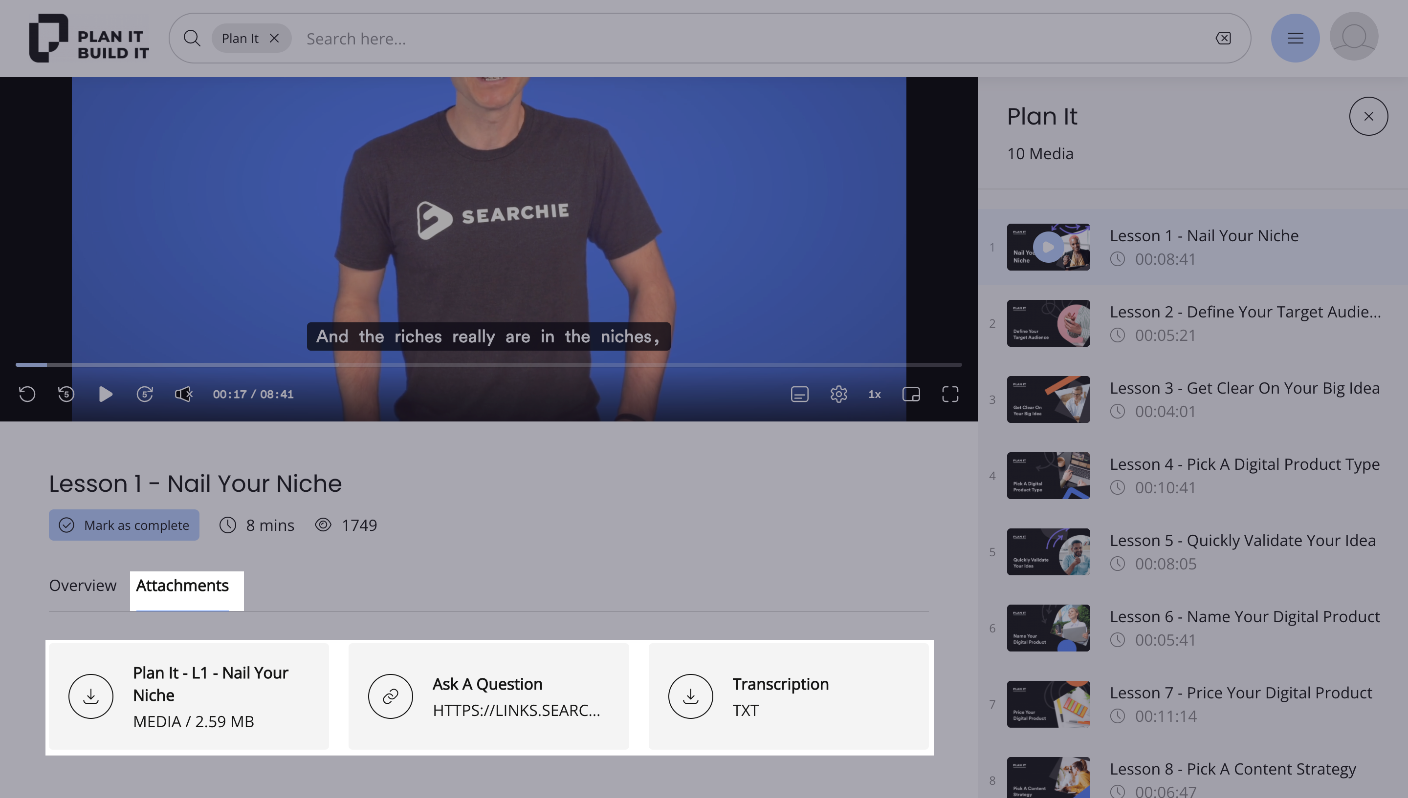Open Lesson 1 Nail Your Niche thumbnail

tap(1048, 247)
